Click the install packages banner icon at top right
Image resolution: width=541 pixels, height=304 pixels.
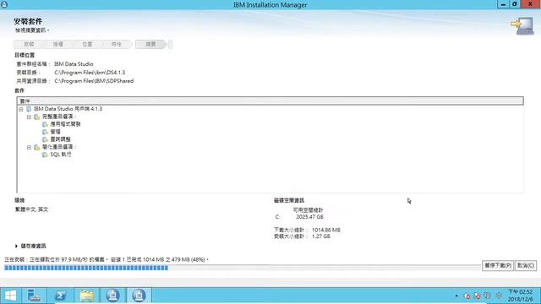[x=522, y=25]
